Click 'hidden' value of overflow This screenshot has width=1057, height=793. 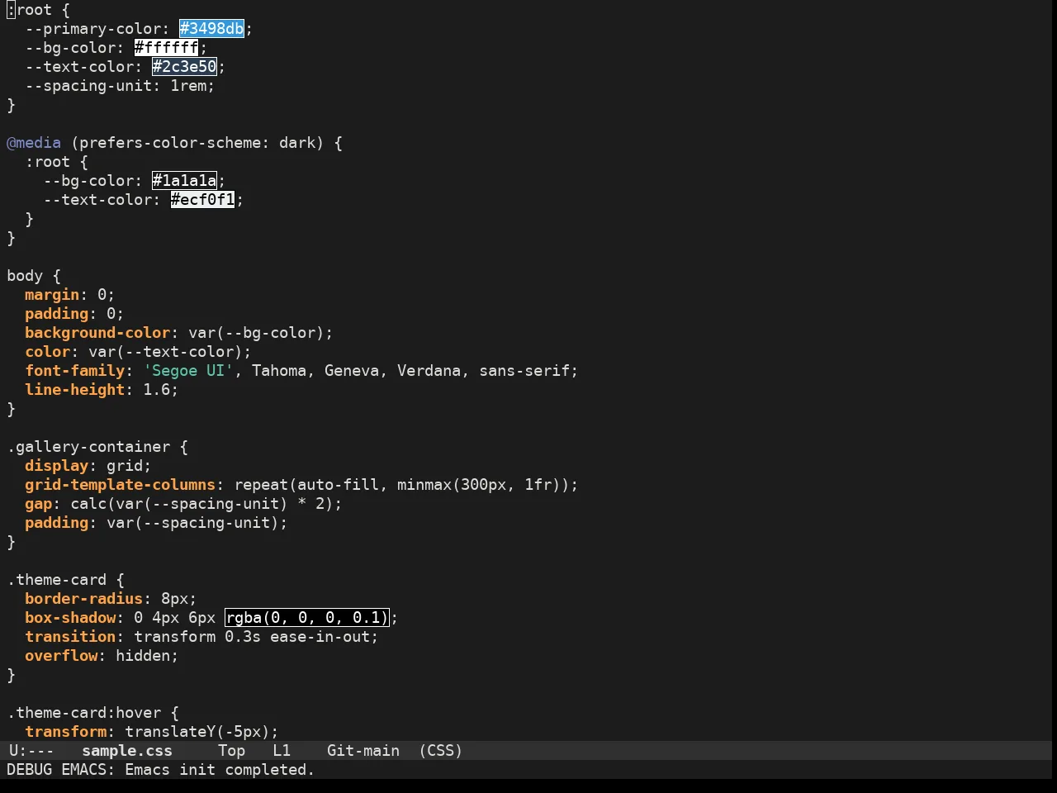point(143,656)
